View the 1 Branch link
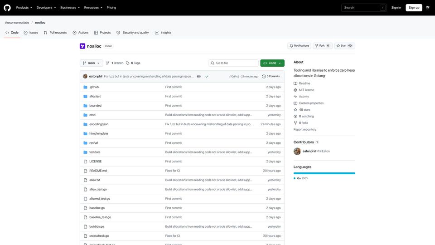 (x=115, y=63)
